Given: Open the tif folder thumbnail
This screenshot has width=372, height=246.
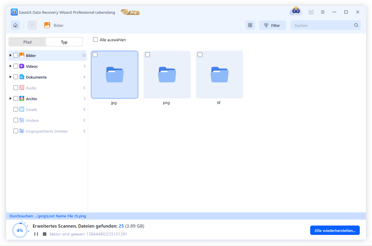Looking at the screenshot, I should [x=220, y=75].
